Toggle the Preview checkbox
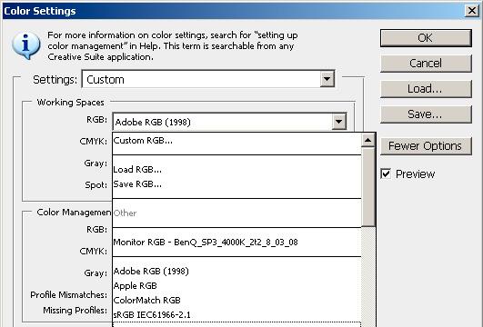Viewport: 483px width, 327px height. point(386,173)
